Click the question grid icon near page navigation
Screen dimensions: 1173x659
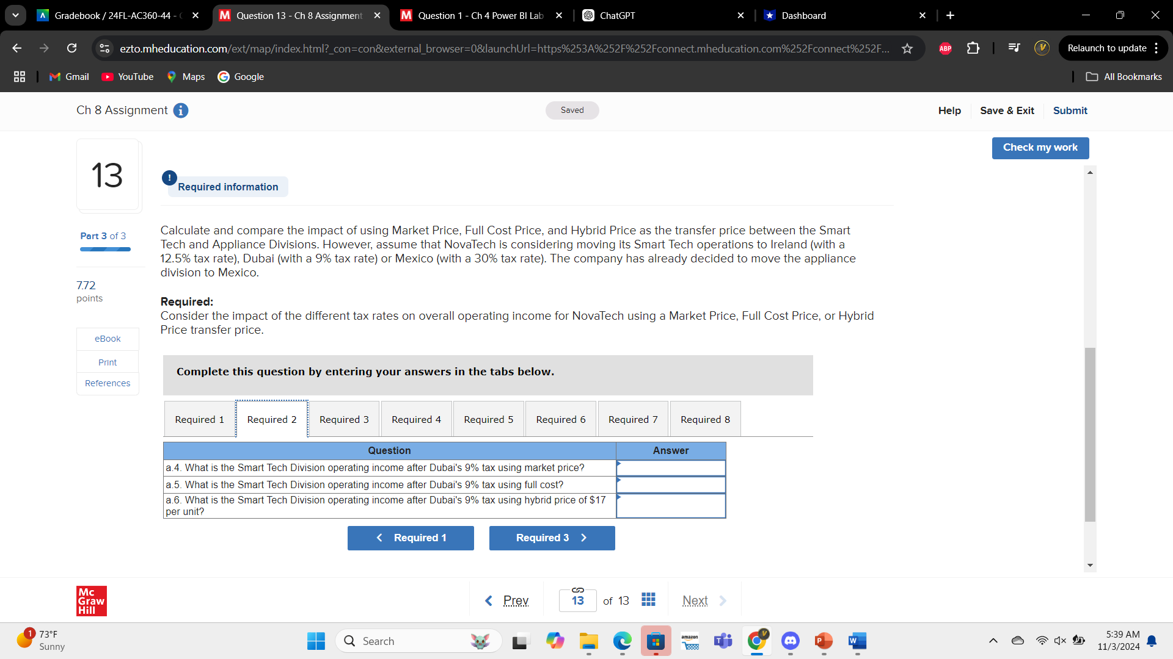click(648, 600)
